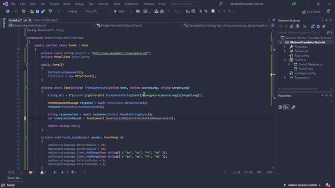Image resolution: width=335 pixels, height=188 pixels.
Task: Click the mymemory API URL link in code
Action: (120, 53)
